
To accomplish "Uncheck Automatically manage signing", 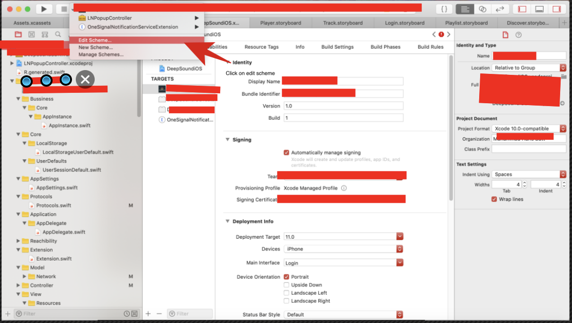I will [x=286, y=153].
